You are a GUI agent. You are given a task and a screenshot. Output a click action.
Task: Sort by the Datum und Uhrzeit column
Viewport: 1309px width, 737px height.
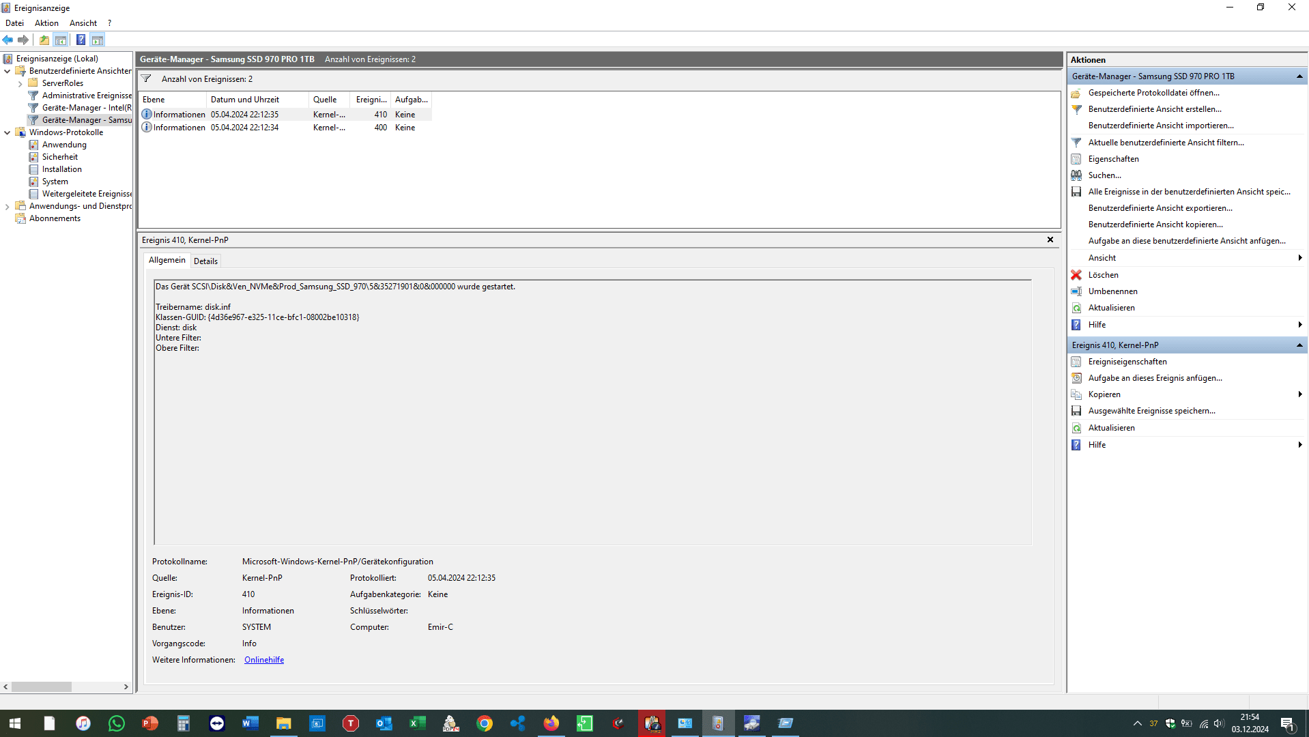[x=257, y=100]
